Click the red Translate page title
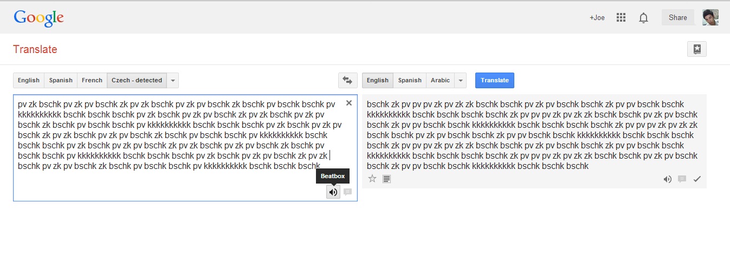 35,49
